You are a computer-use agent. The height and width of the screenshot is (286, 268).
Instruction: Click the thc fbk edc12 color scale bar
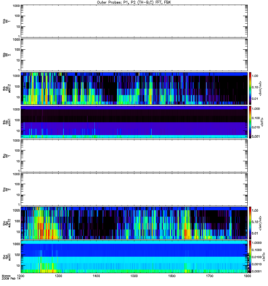click(250, 223)
